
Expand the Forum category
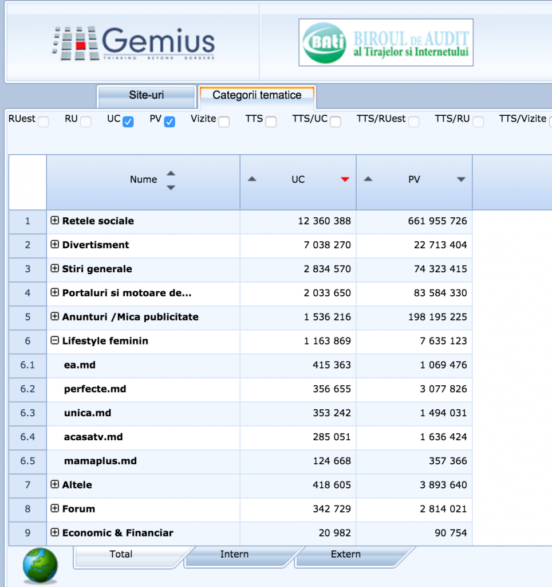pos(54,508)
